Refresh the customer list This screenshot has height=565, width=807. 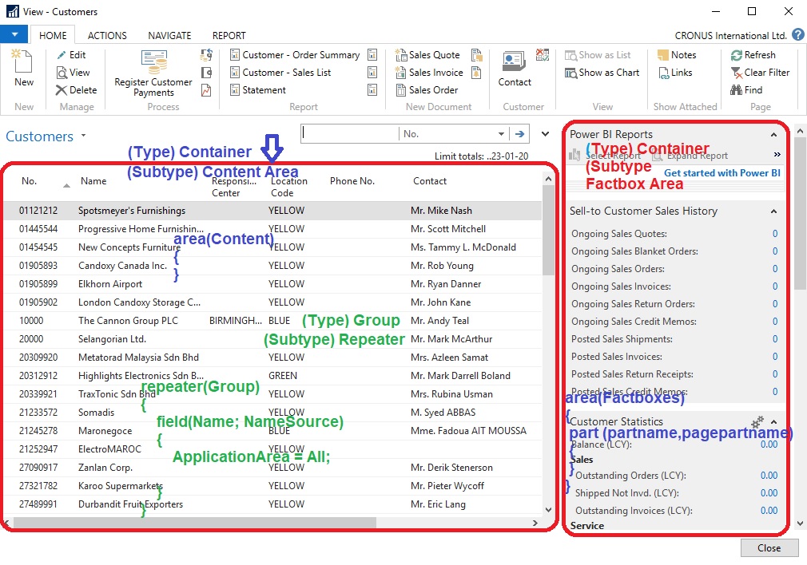[x=737, y=55]
